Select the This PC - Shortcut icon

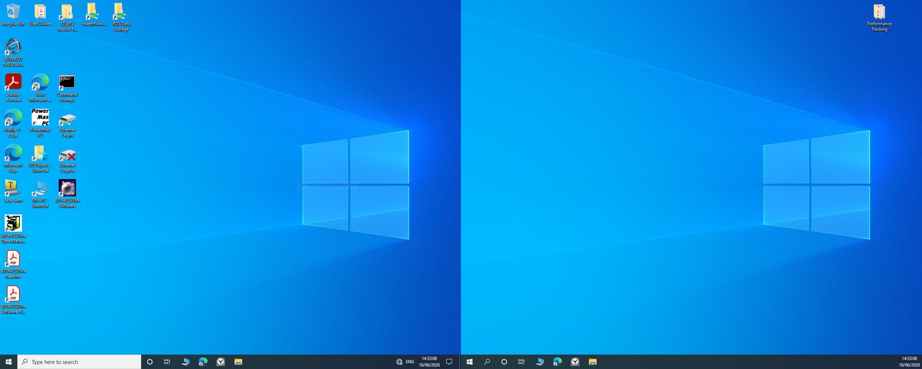tap(41, 194)
